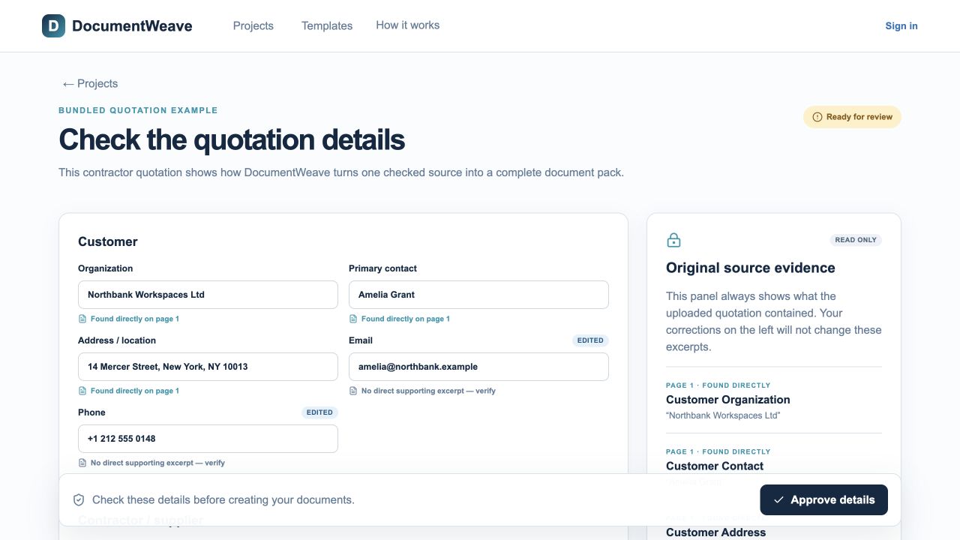Viewport: 960px width, 540px height.
Task: Click the Ready for review status badge
Action: pos(852,117)
